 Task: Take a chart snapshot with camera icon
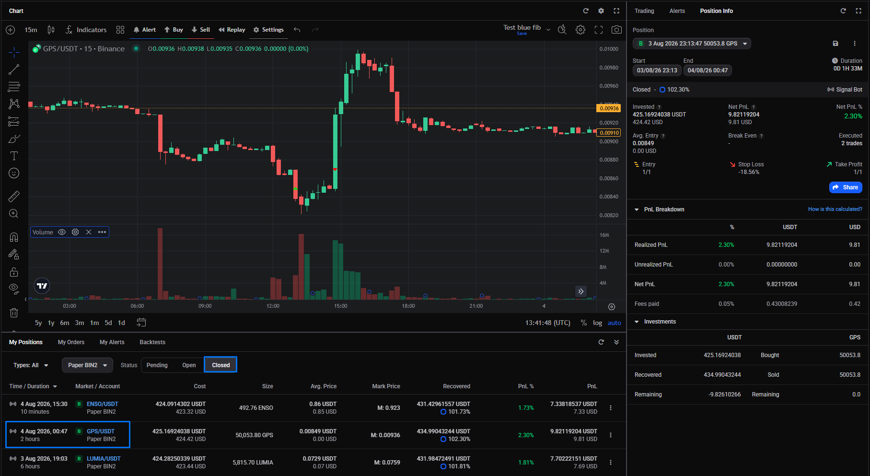point(617,30)
